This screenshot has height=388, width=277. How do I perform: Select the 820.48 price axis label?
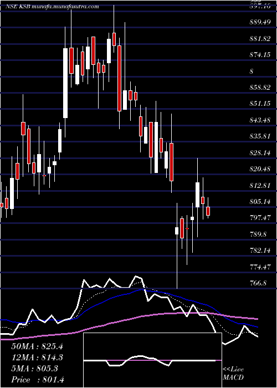pos(260,169)
